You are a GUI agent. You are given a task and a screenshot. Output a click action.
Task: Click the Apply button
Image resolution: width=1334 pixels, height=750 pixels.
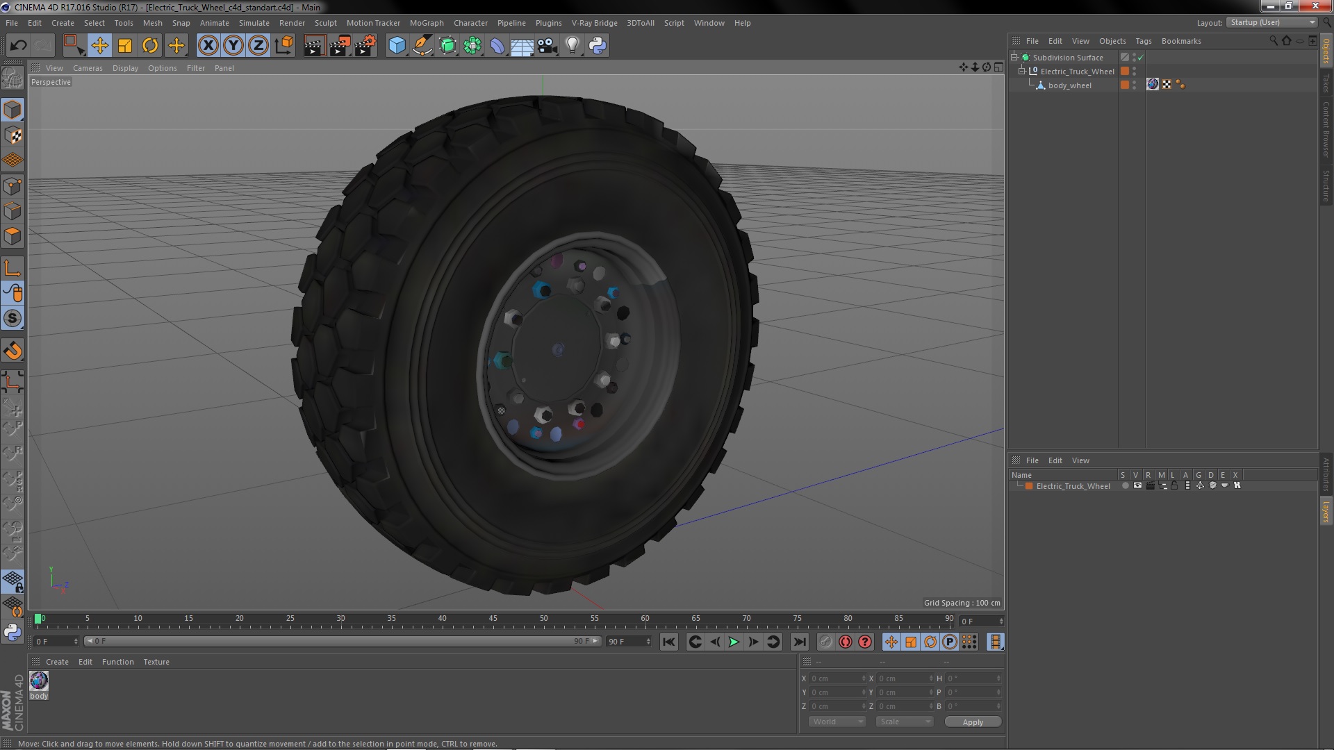[972, 722]
